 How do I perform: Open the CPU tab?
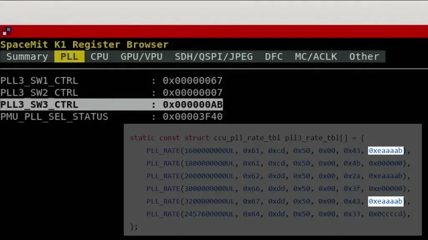click(x=99, y=56)
